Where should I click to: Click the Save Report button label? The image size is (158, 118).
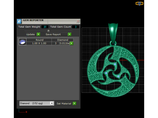point(53,34)
